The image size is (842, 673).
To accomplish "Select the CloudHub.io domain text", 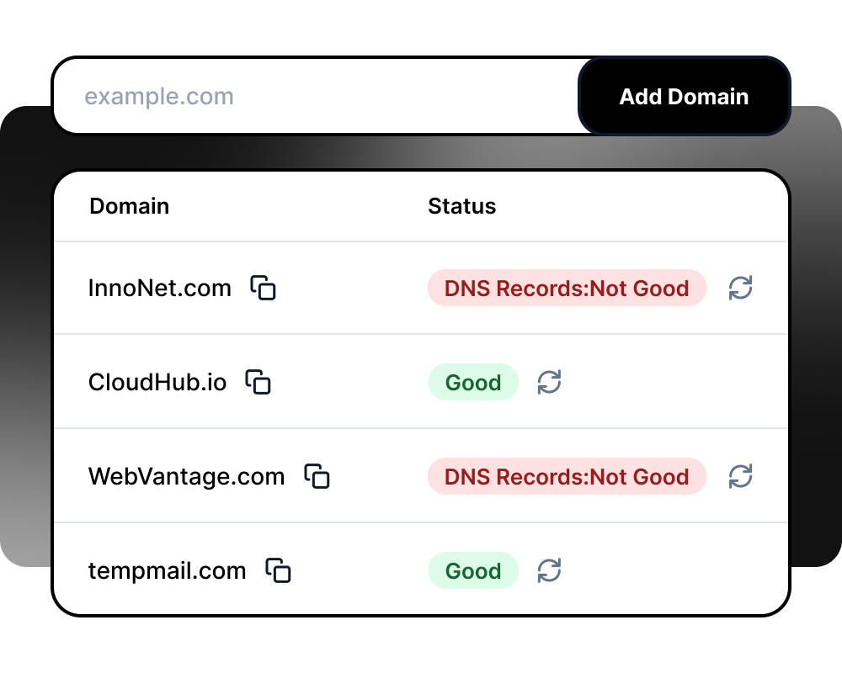I will (157, 382).
